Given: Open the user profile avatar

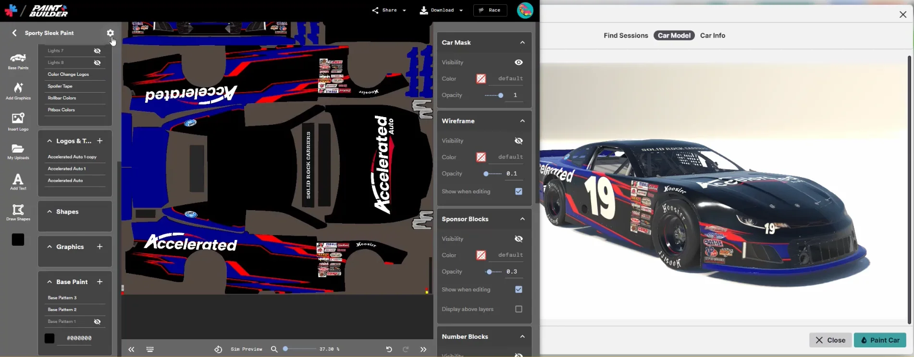Looking at the screenshot, I should (x=525, y=10).
